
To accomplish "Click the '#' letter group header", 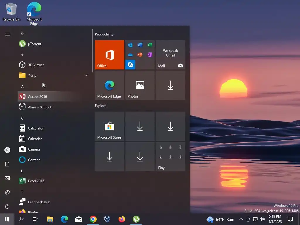I will click(x=22, y=55).
